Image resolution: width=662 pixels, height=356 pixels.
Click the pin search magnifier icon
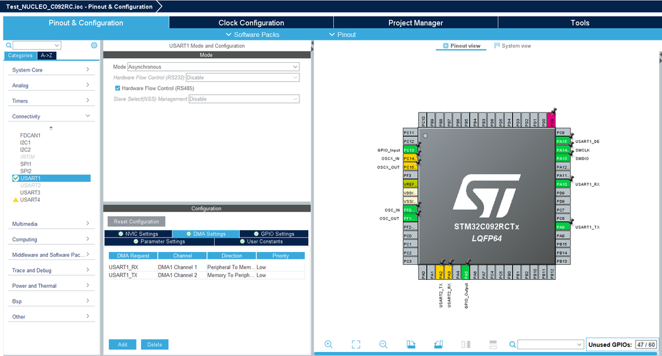(x=512, y=344)
